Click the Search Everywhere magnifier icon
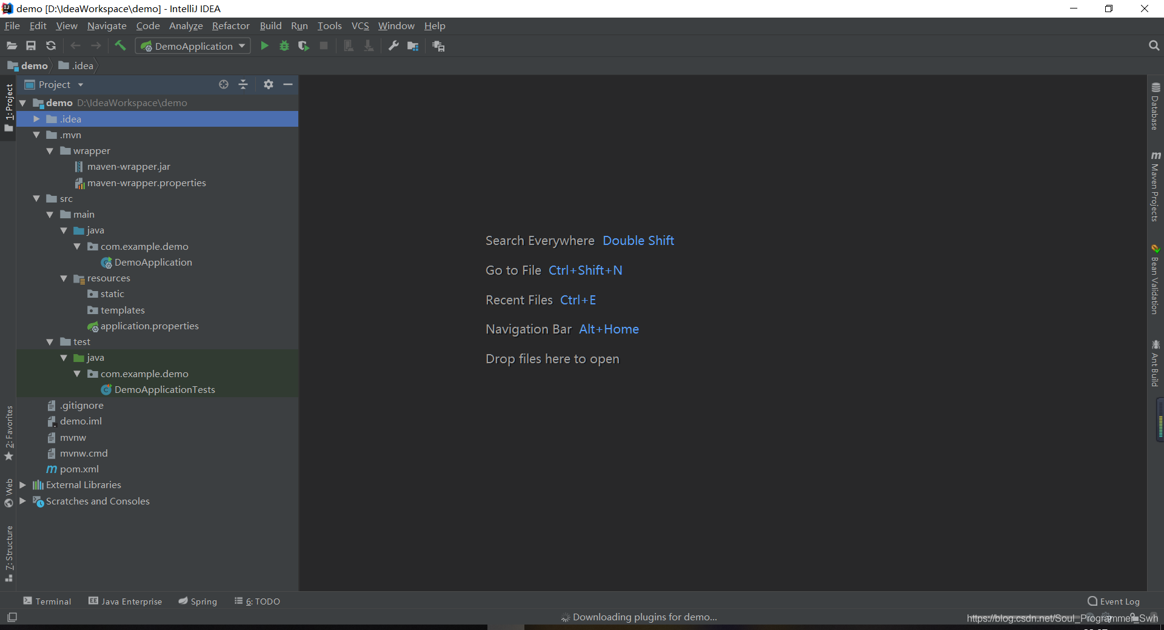1164x630 pixels. pyautogui.click(x=1154, y=46)
